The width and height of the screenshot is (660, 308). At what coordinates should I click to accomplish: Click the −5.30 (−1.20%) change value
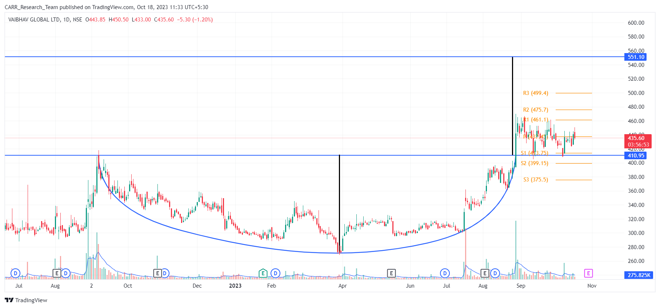[195, 20]
